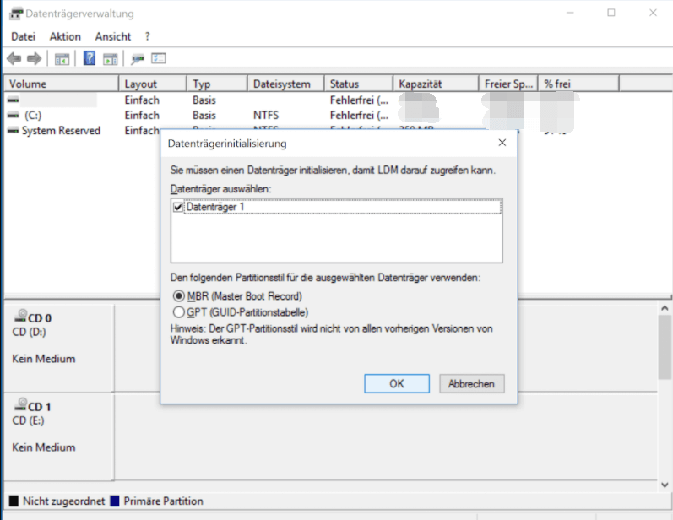Open the blue help question-mark icon
The width and height of the screenshot is (673, 520).
90,58
